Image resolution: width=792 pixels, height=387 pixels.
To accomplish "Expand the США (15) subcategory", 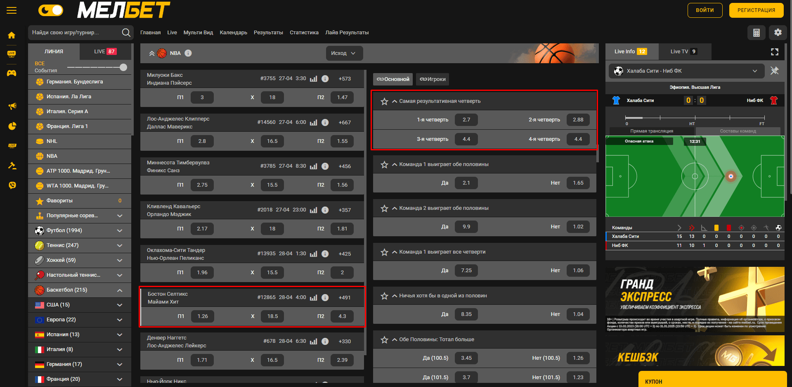I will coord(120,305).
